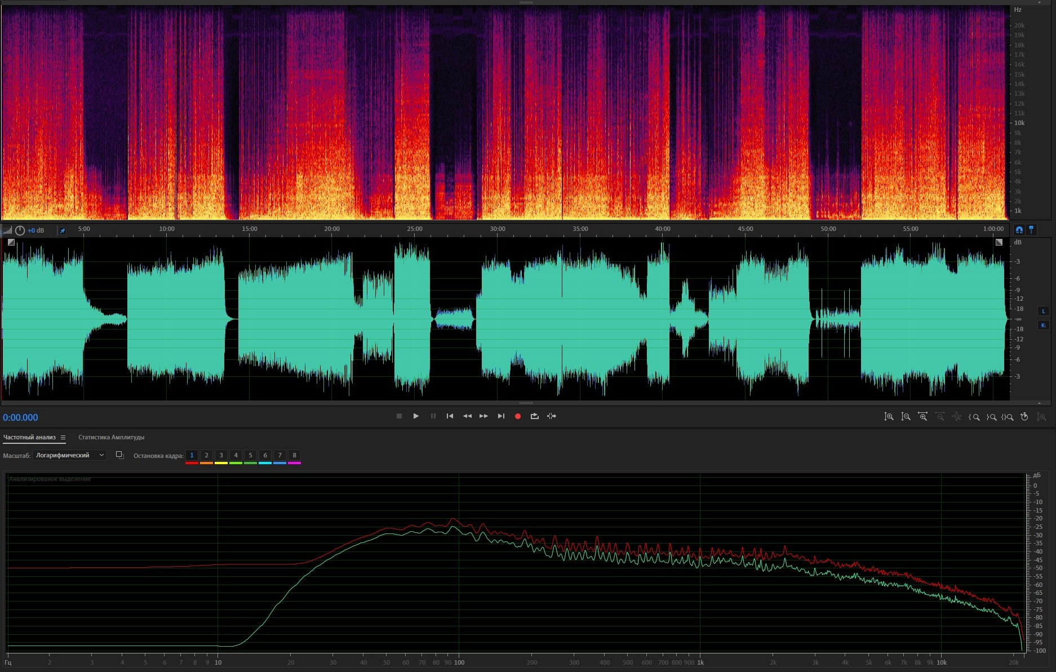Click hold frame button 1
This screenshot has width=1056, height=672.
click(x=192, y=455)
